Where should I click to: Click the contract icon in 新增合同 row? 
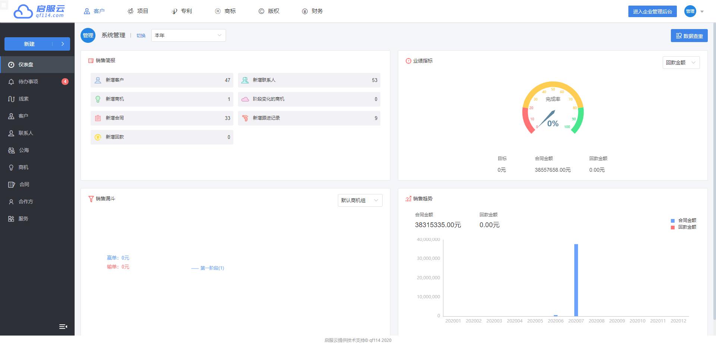click(98, 118)
